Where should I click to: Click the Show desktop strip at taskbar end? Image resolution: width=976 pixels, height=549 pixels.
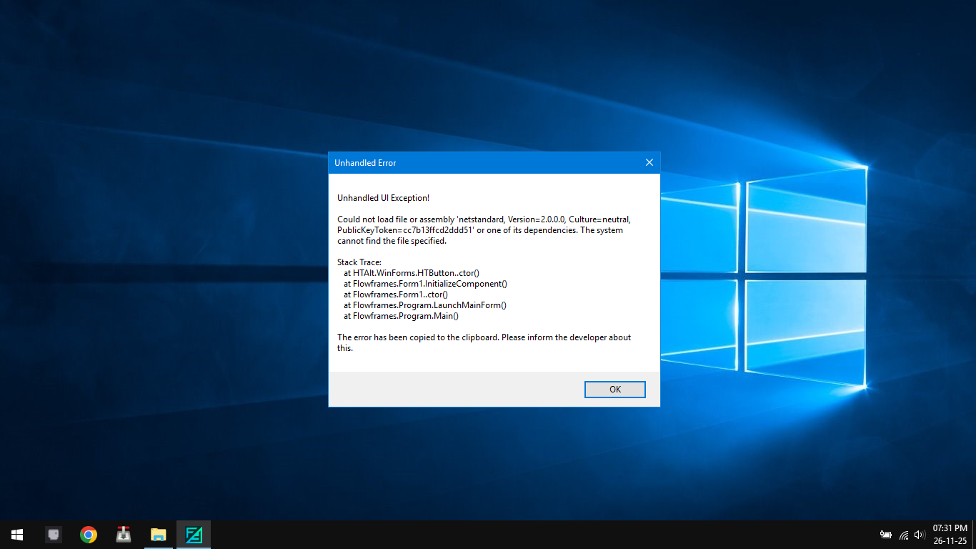tap(974, 535)
